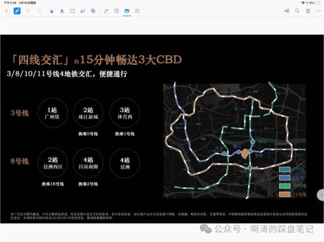Expand the three-dot more options menu
The image size is (324, 242).
click(x=318, y=10)
